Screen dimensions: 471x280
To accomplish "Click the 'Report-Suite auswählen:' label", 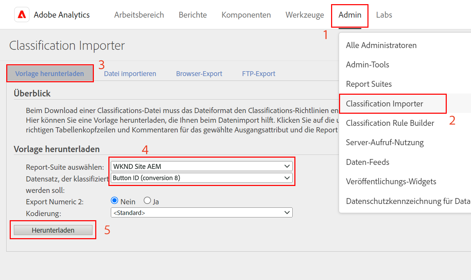I will (x=65, y=167).
